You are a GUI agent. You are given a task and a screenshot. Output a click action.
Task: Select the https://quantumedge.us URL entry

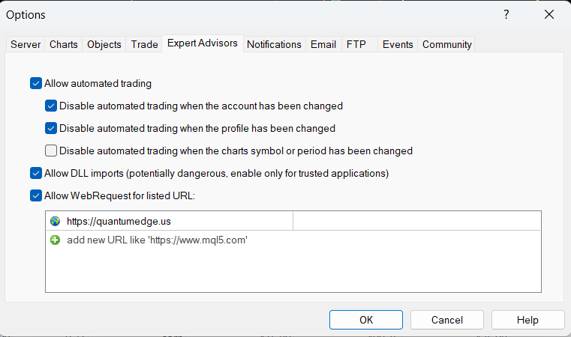coord(124,222)
